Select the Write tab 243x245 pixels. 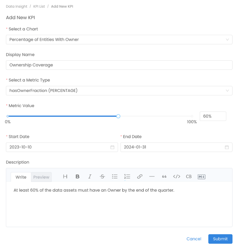point(21,177)
